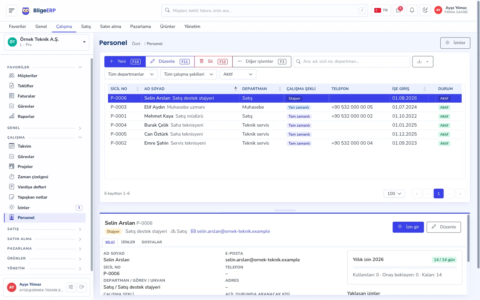Screen dimensions: 480x300
Task: Open user settings sliders icon
Action: pos(71,287)
